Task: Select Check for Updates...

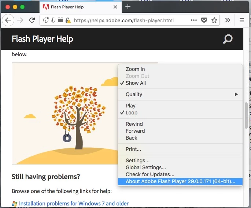Action: click(x=180, y=174)
